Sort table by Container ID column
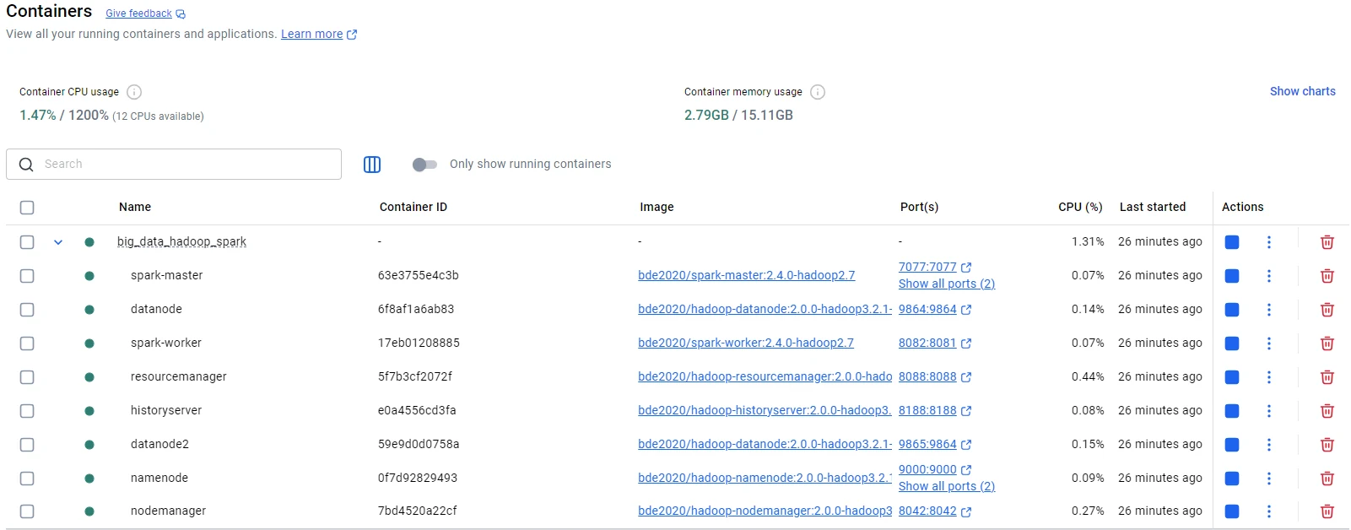 click(413, 207)
